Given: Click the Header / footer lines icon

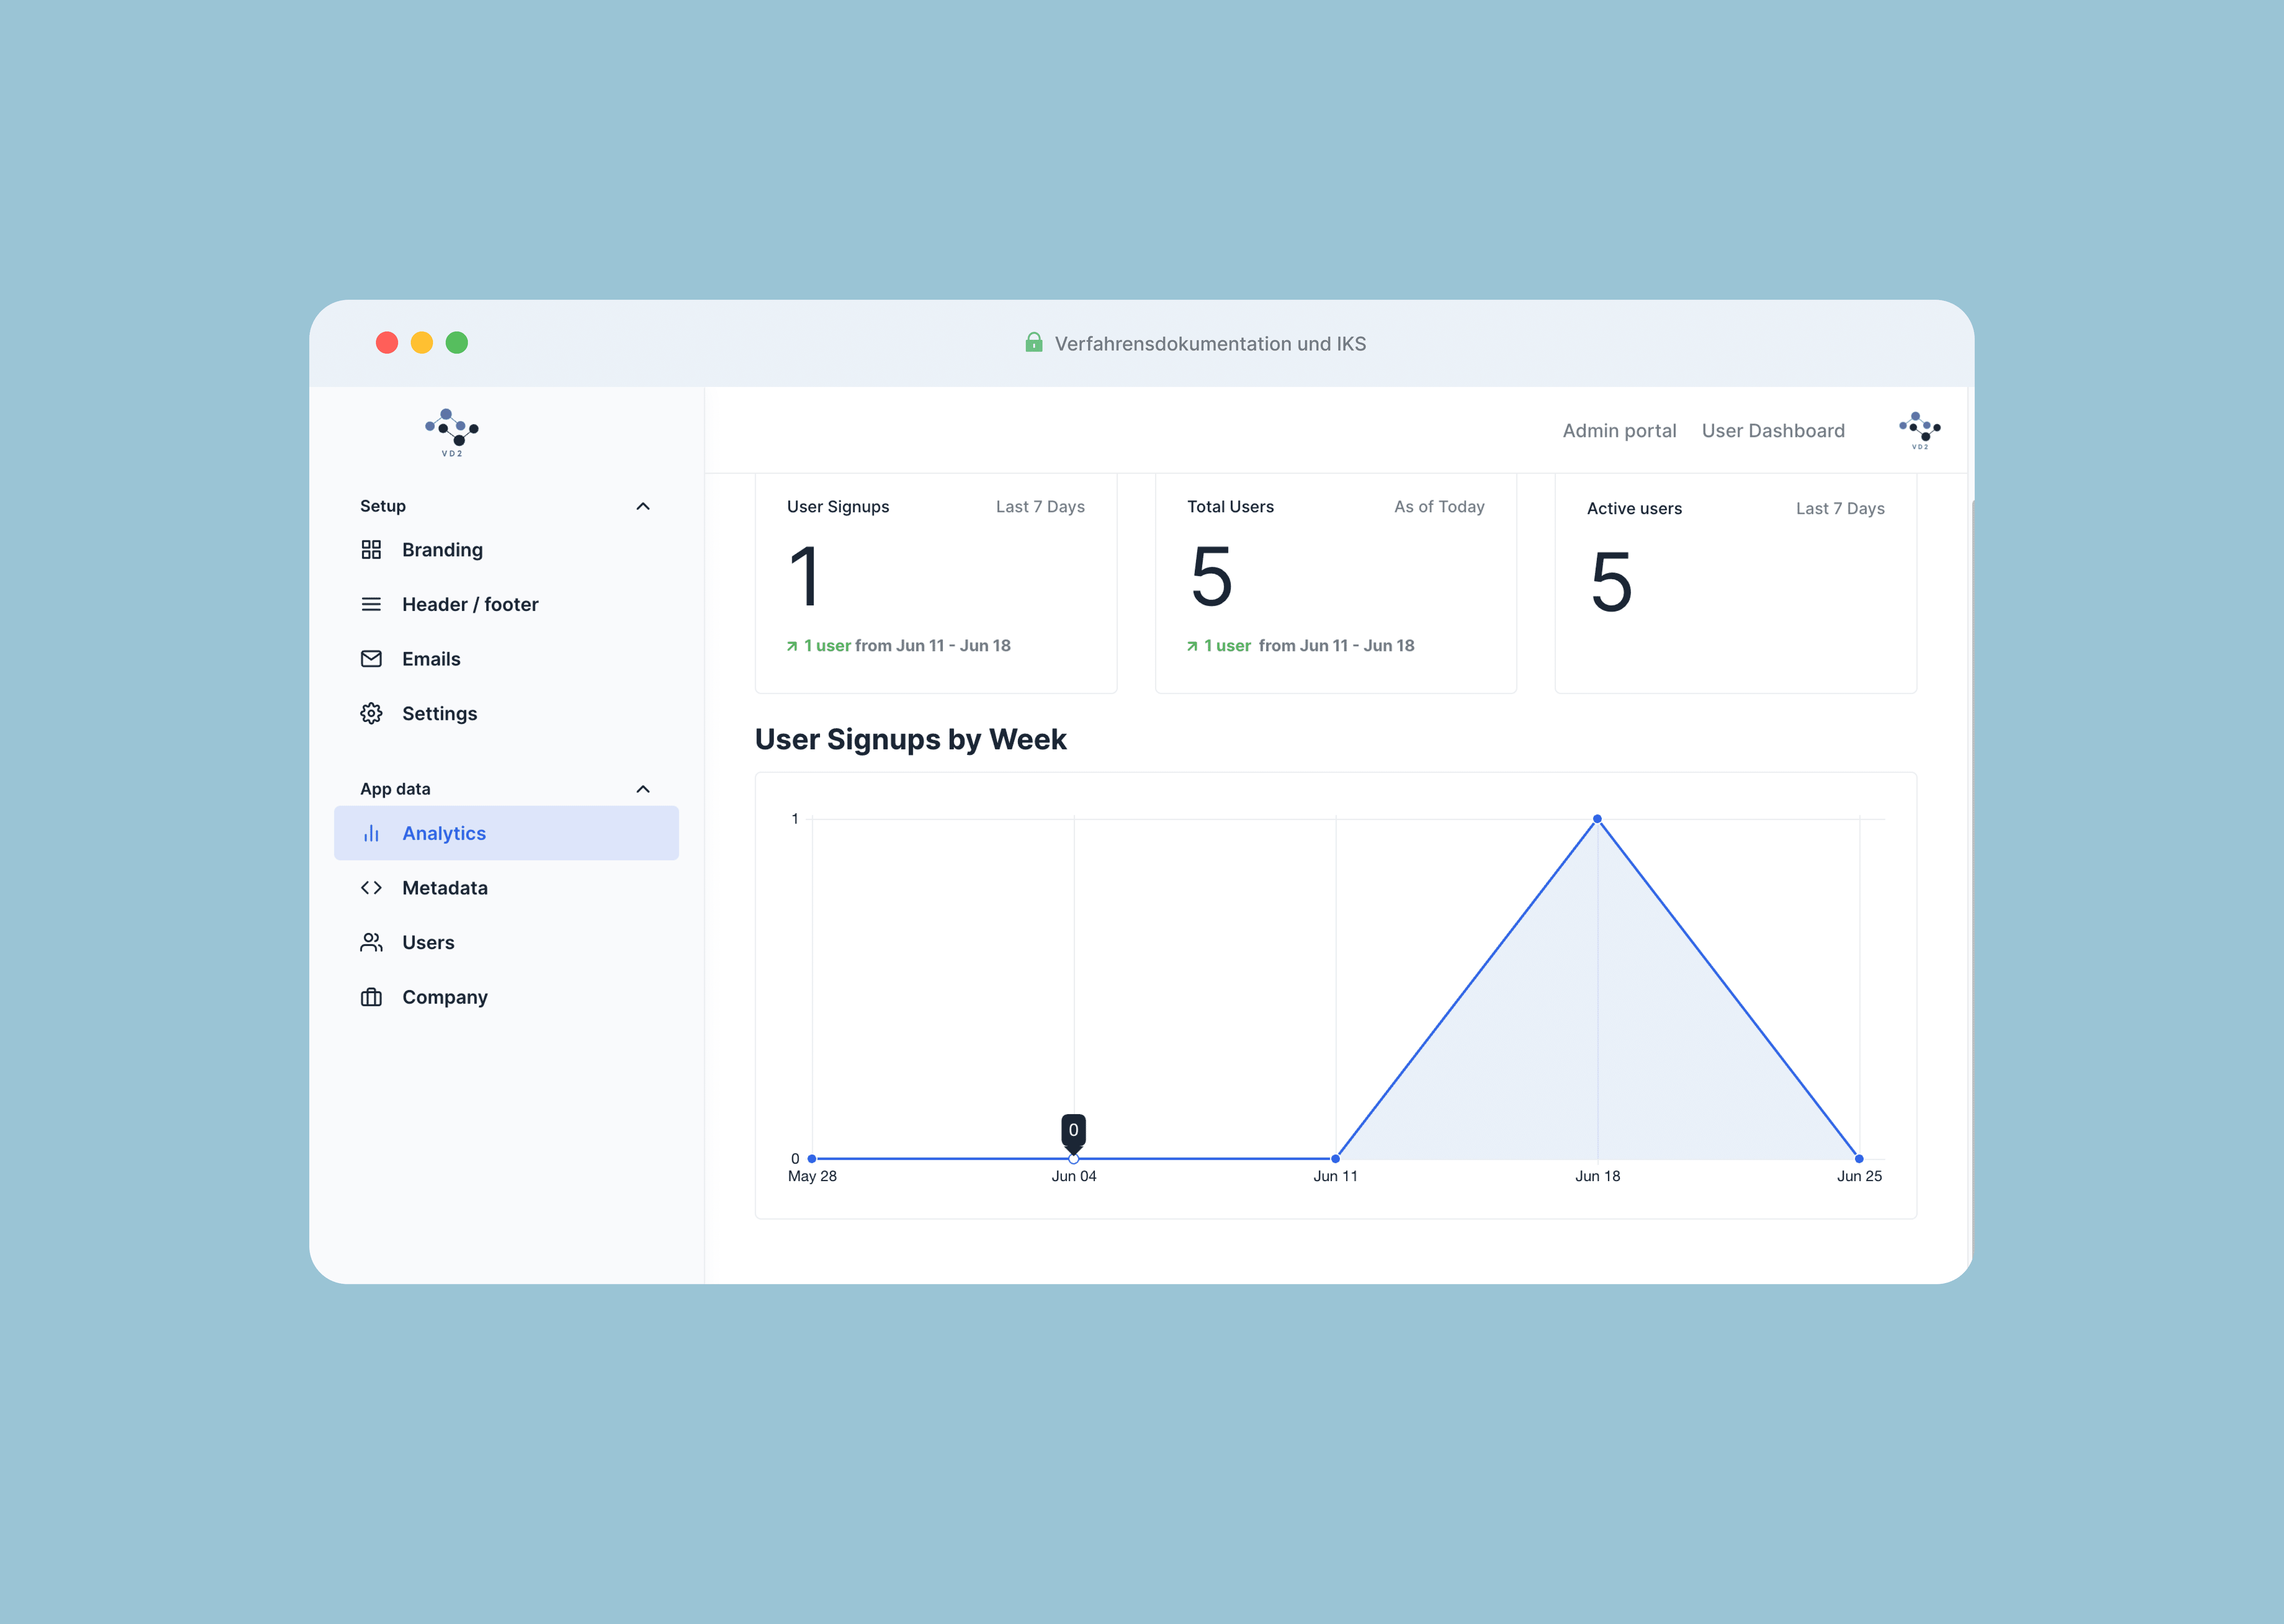Looking at the screenshot, I should 371,604.
